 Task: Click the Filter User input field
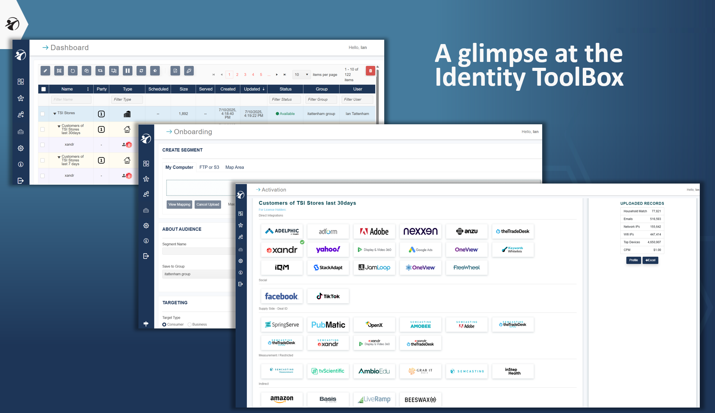358,100
